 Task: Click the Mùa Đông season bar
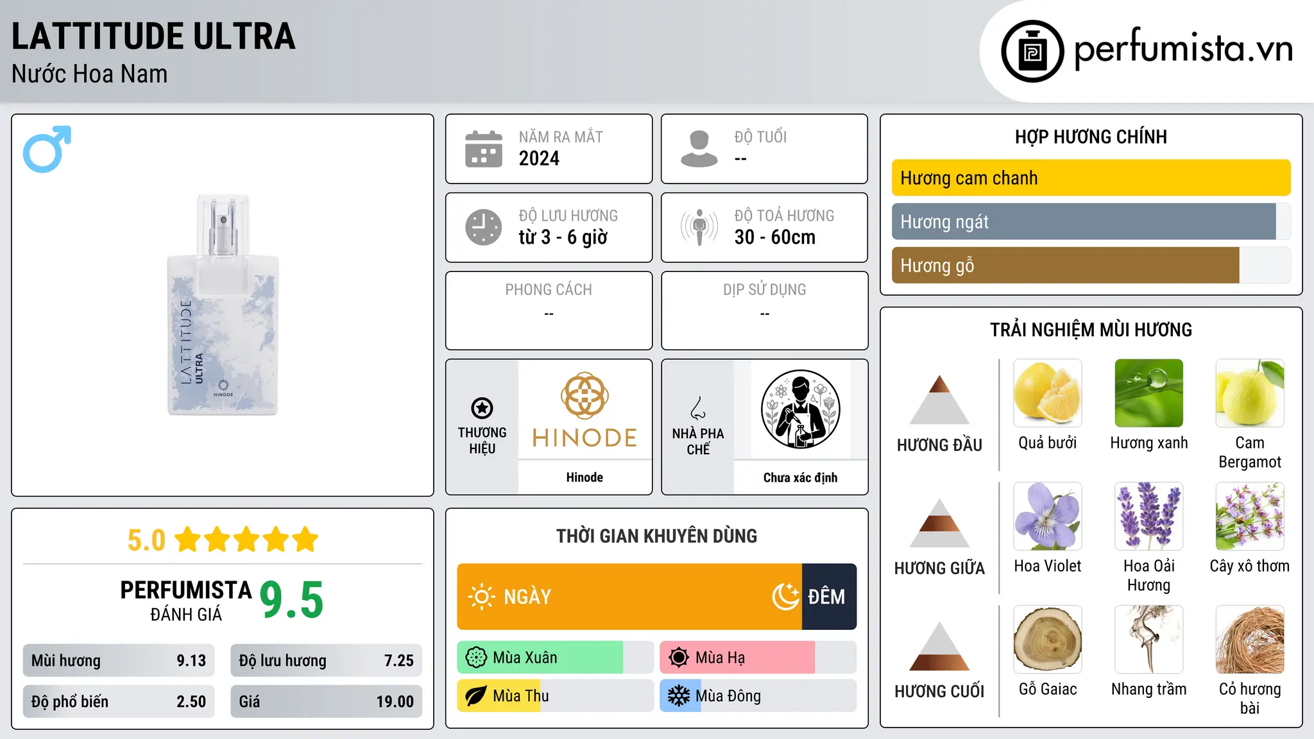tap(758, 696)
